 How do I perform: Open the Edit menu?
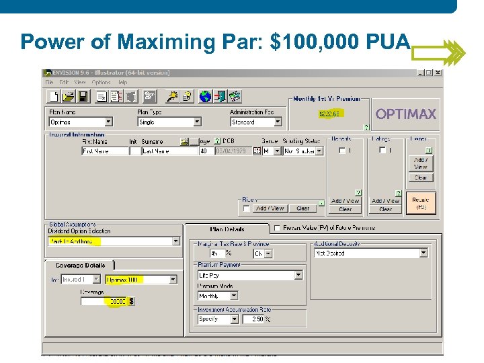pos(64,83)
